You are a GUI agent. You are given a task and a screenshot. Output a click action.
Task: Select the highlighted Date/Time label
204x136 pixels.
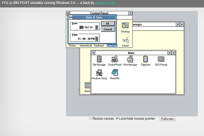point(112,46)
